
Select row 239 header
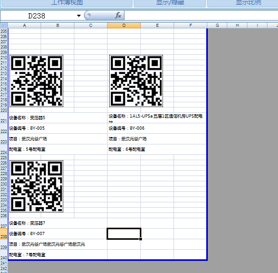(4, 245)
